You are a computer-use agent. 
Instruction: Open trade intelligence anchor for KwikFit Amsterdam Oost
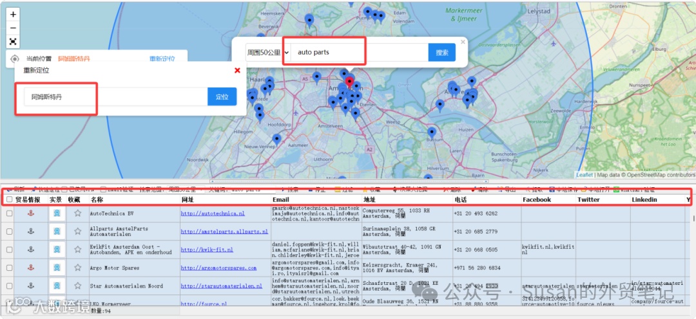coord(31,250)
